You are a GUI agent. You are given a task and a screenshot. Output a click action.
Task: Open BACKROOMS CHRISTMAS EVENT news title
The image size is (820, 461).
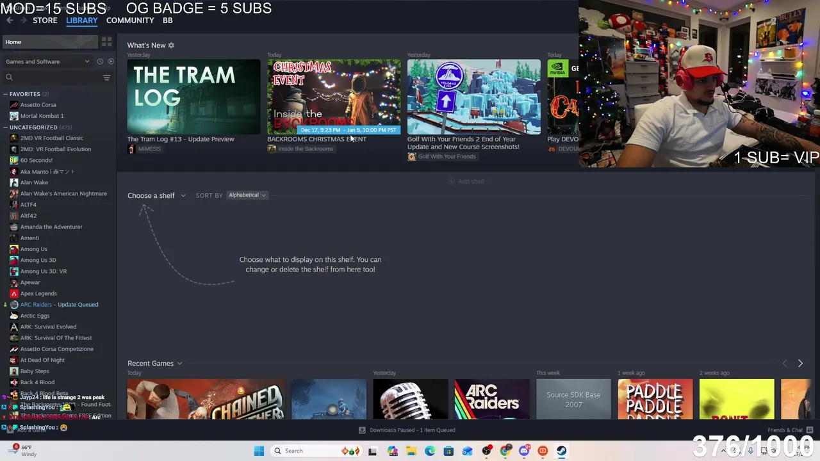coord(316,139)
